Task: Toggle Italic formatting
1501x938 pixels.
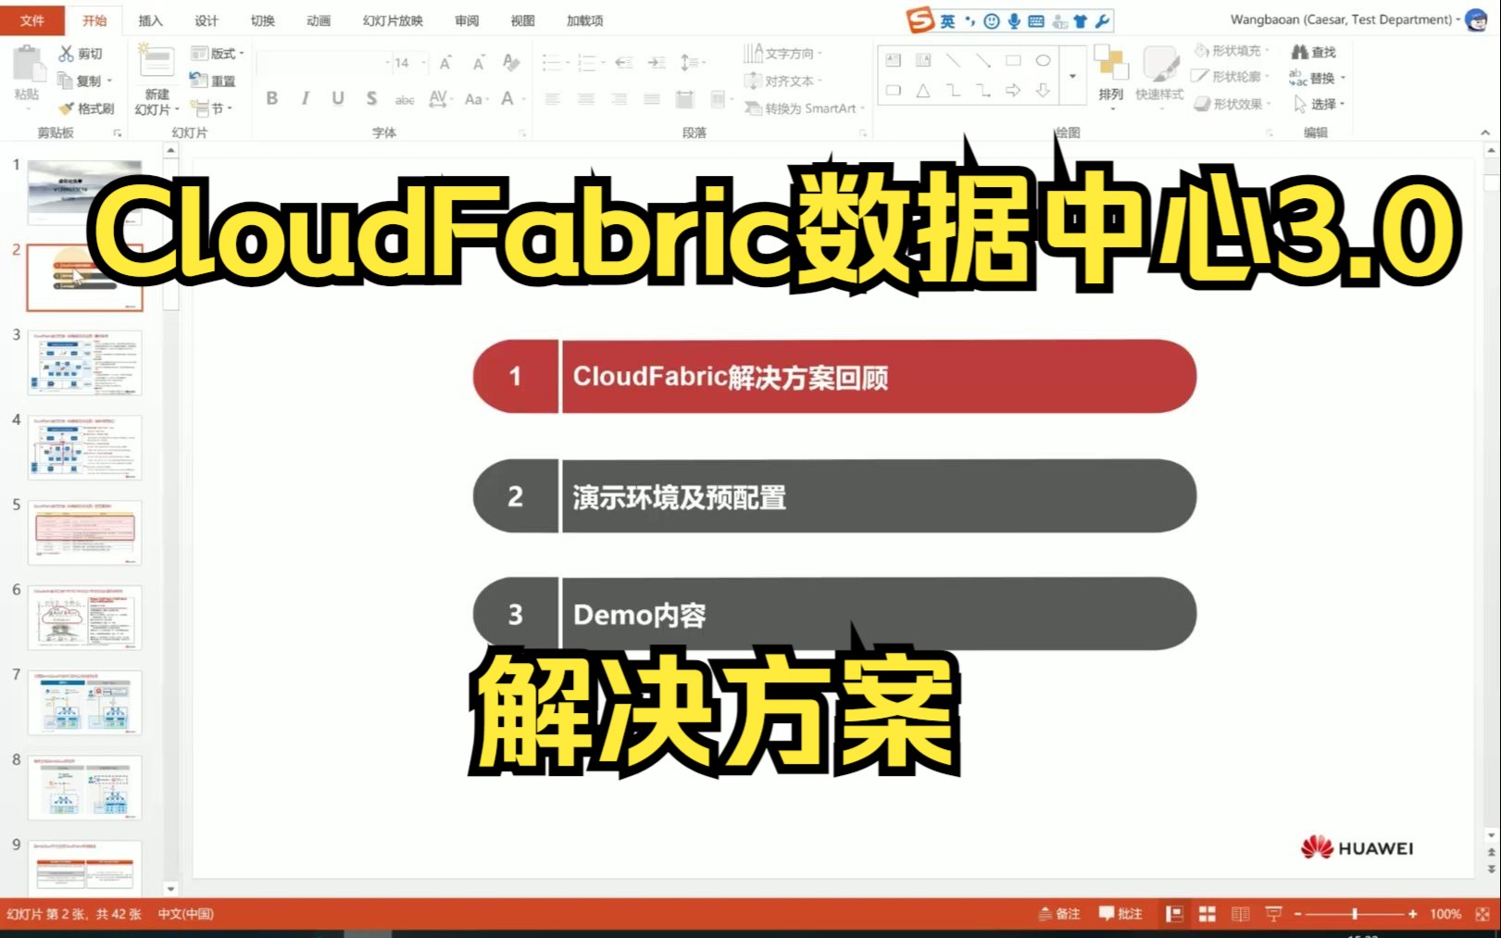Action: point(305,98)
